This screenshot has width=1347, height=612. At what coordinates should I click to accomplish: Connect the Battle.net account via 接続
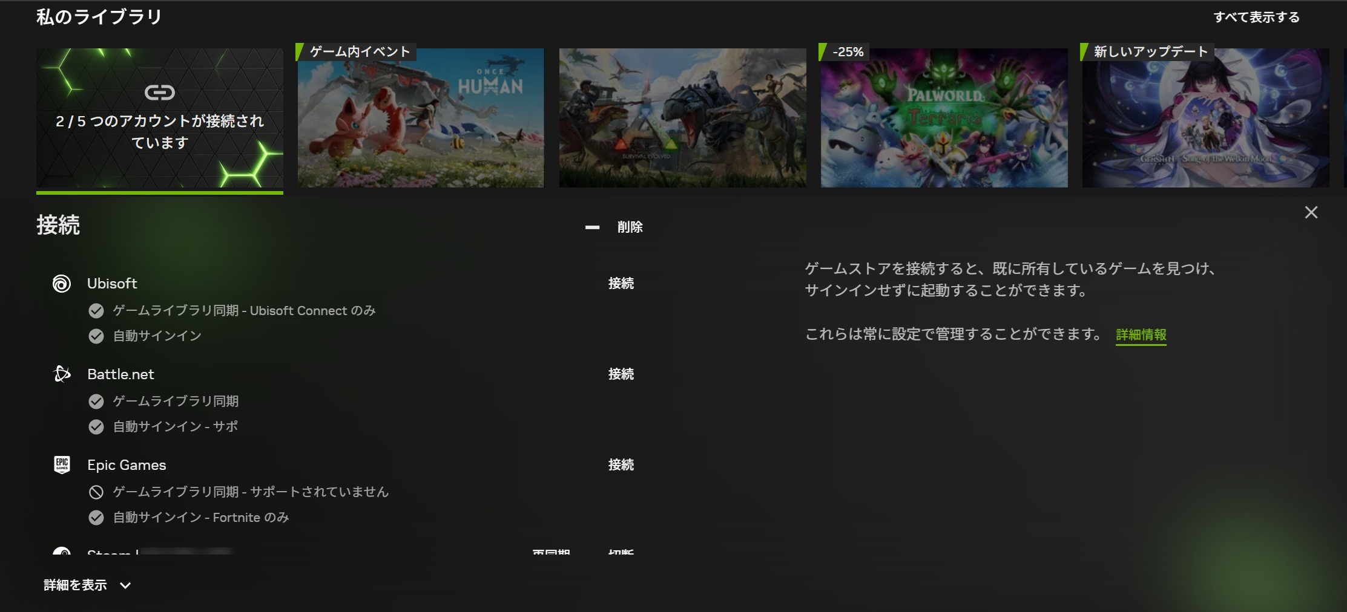pos(621,374)
